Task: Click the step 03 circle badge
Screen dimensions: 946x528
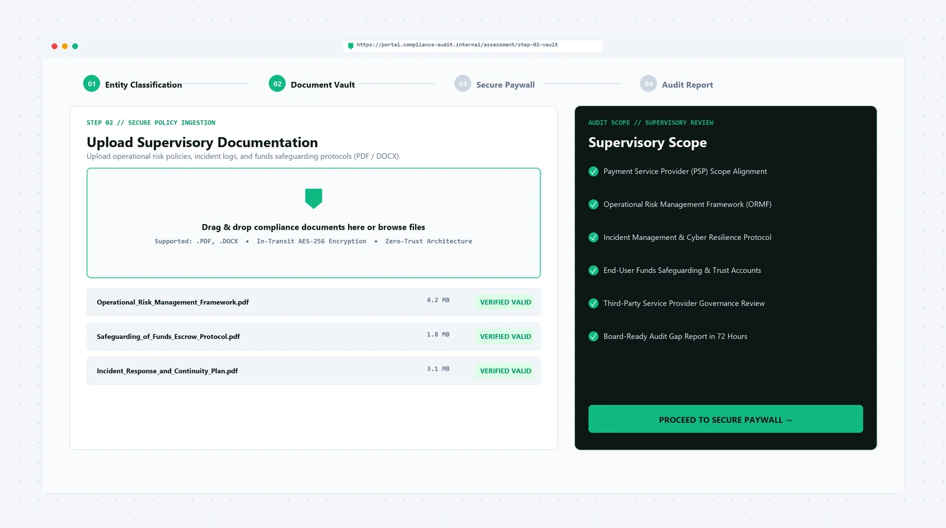Action: pyautogui.click(x=463, y=84)
